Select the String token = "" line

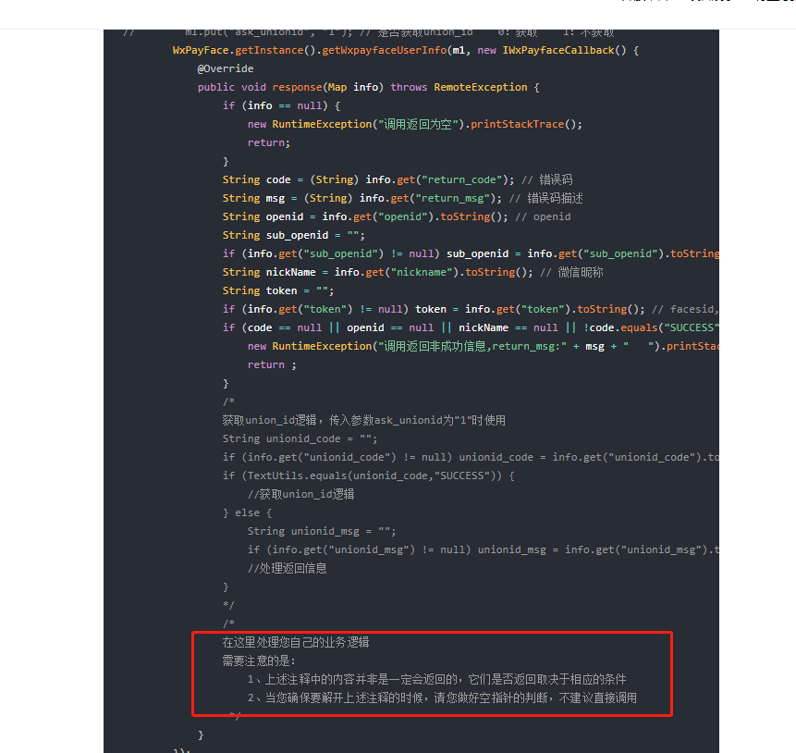point(278,290)
